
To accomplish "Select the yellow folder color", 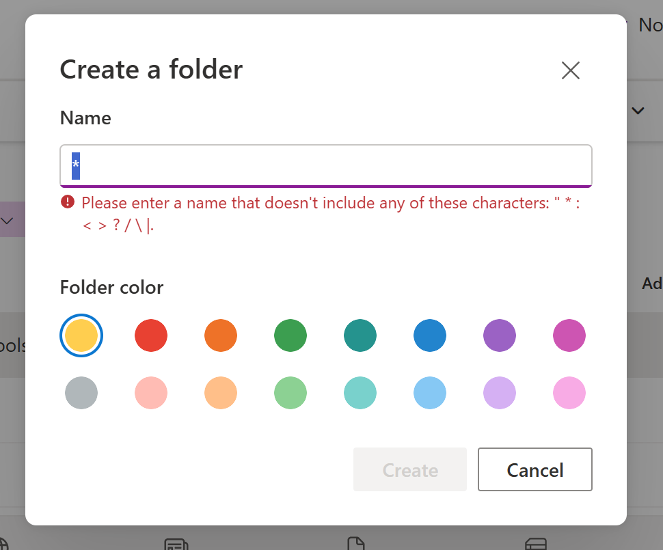I will point(81,335).
